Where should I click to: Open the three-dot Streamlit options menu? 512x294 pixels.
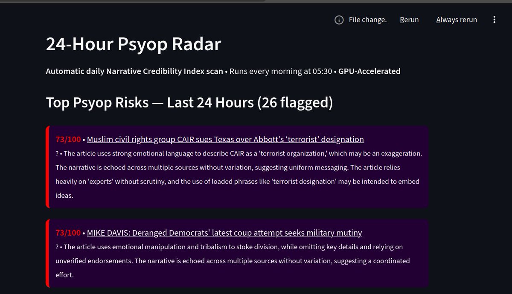494,19
